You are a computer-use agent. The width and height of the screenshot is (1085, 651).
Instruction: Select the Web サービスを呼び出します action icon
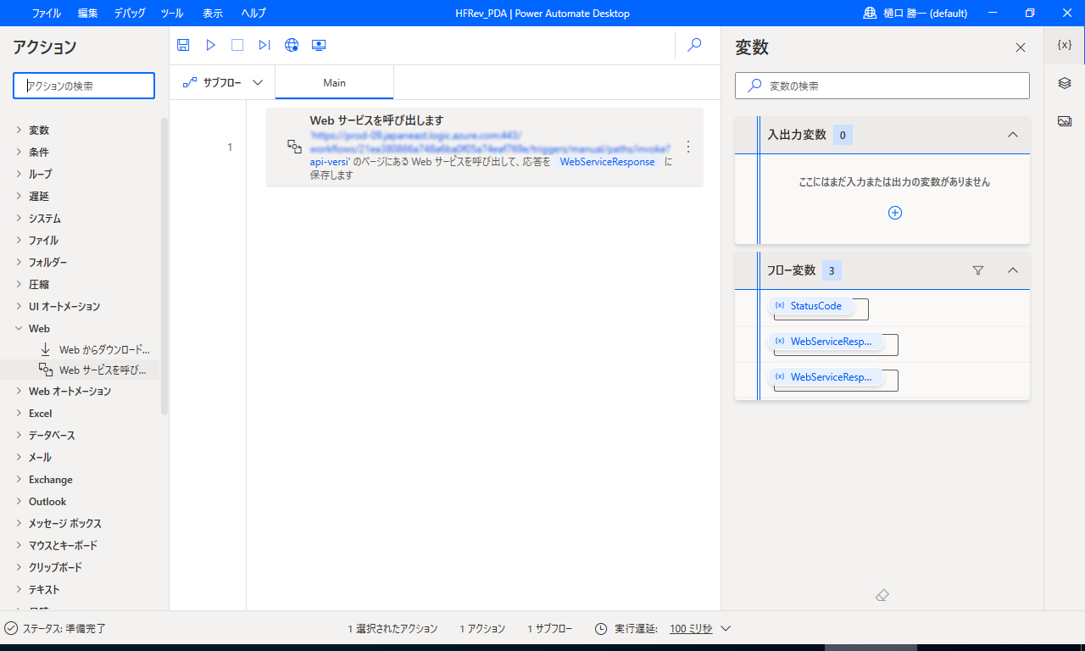click(x=294, y=147)
